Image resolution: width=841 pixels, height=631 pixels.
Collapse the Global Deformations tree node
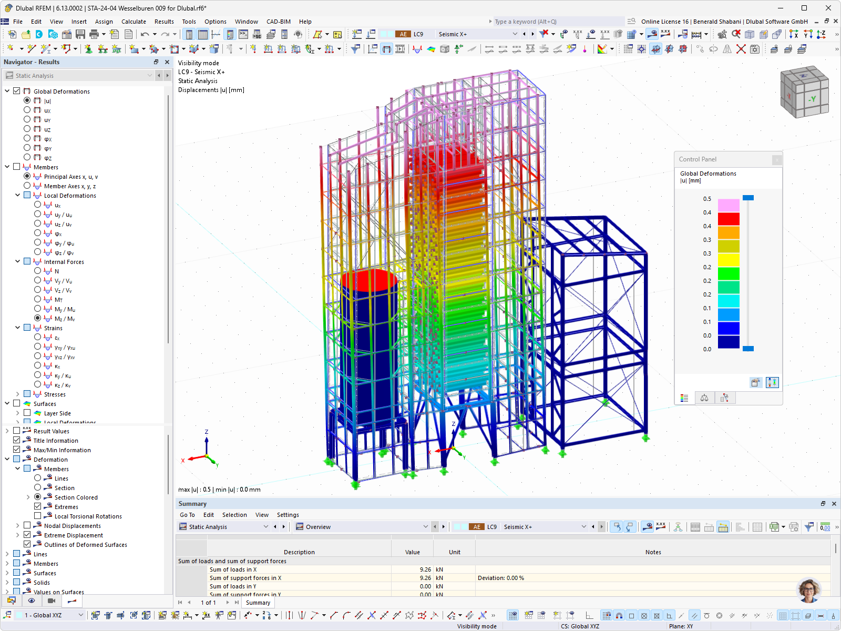click(x=7, y=91)
